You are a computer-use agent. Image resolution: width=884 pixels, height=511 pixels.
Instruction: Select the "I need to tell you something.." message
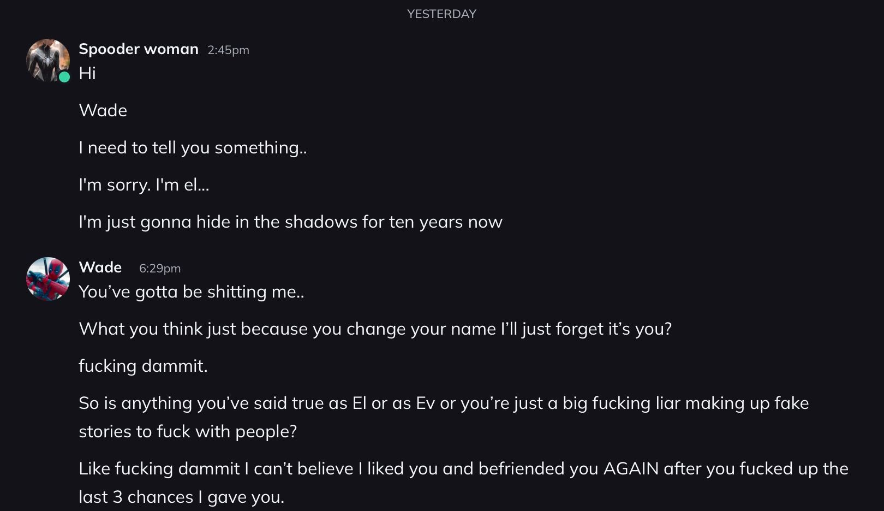193,147
